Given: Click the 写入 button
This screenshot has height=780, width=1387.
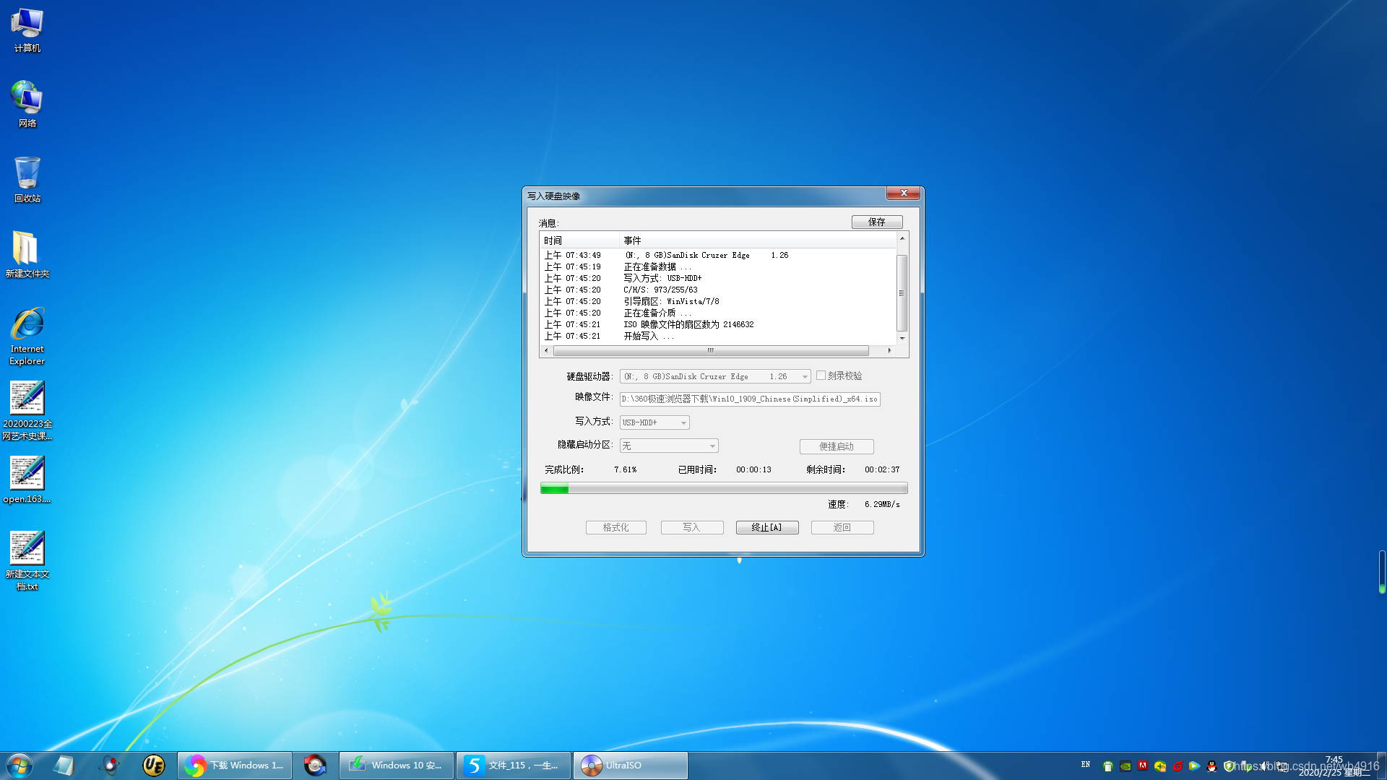Looking at the screenshot, I should pyautogui.click(x=692, y=527).
